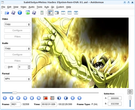Click the Play button

click(5, 98)
